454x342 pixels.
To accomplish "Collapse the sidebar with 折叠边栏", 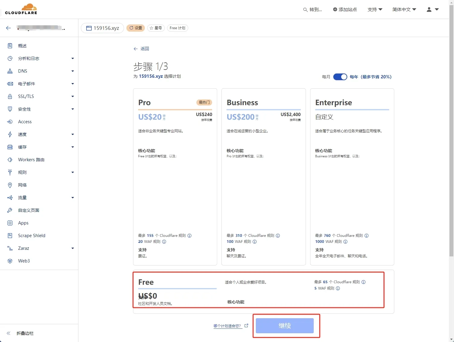I will (20, 333).
